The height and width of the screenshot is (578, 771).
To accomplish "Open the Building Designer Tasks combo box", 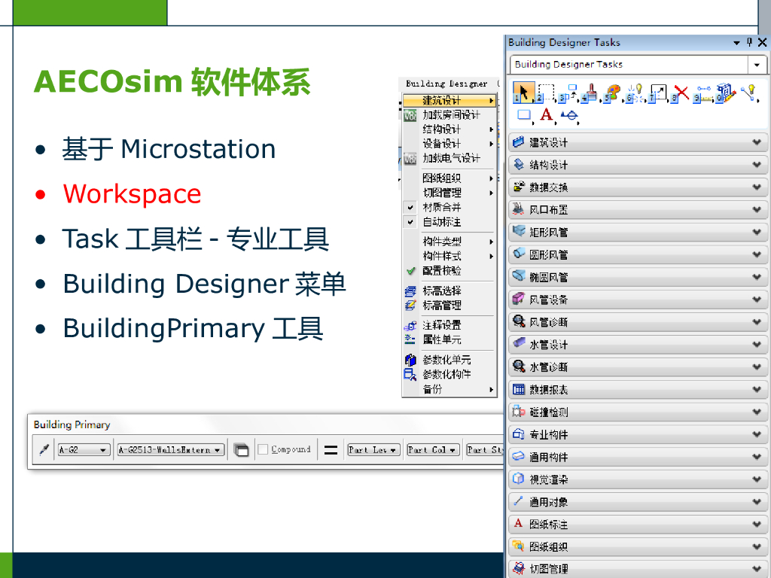I will coord(757,65).
